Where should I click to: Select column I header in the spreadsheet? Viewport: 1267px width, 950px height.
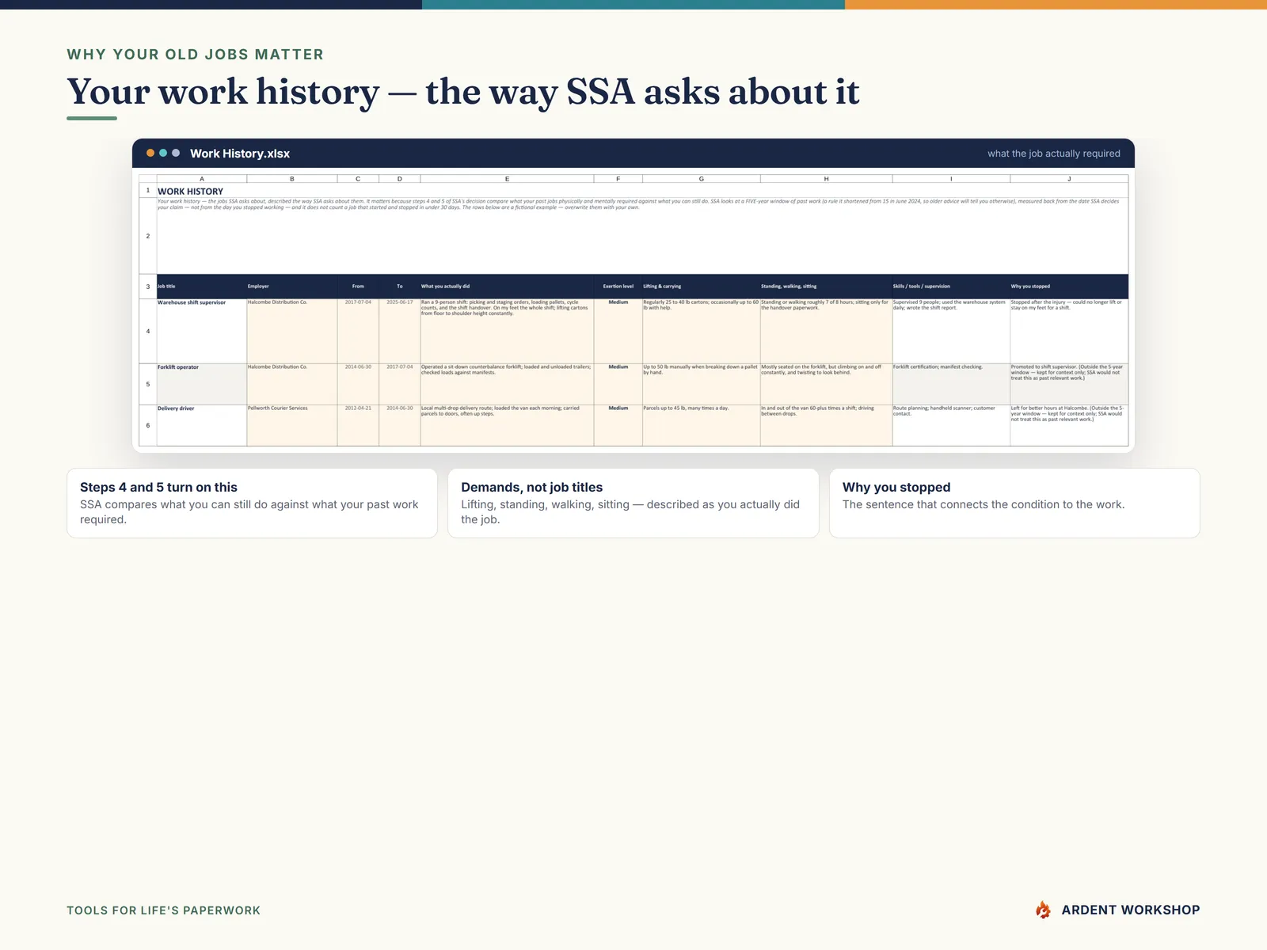[x=951, y=179]
